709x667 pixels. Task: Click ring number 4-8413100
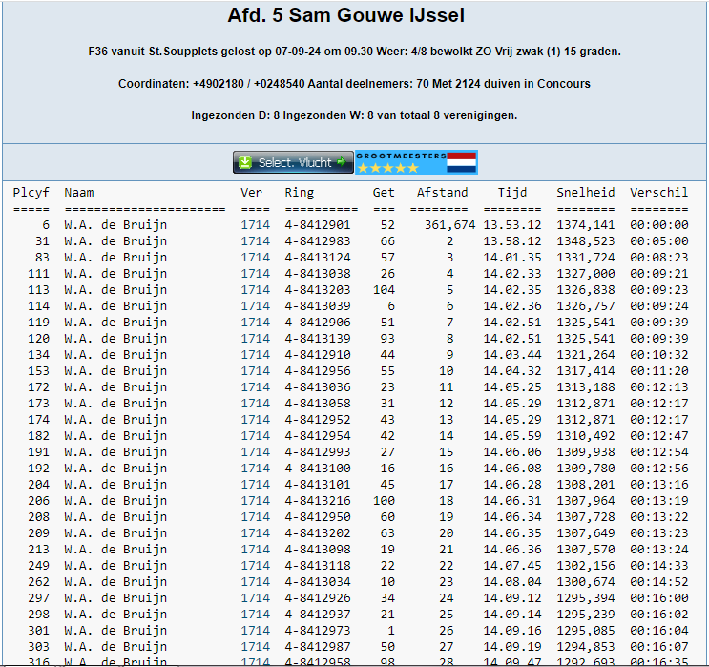[318, 469]
